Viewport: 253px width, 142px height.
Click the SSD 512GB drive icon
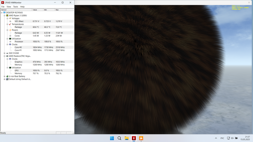(7, 53)
